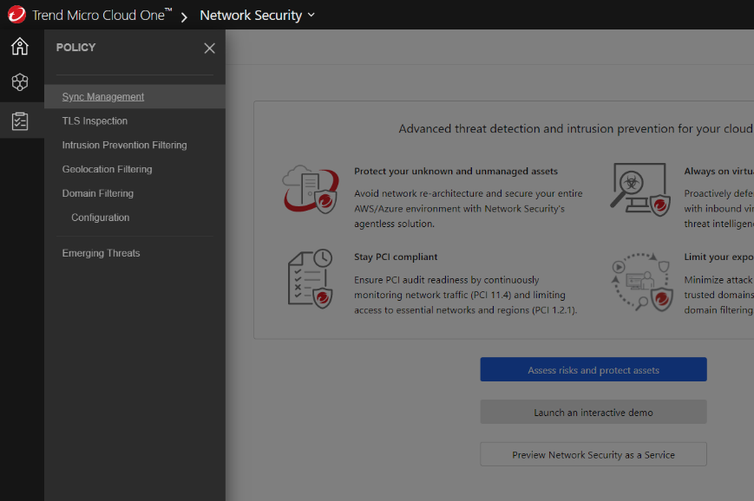Open Intrusion Prevention Filtering
This screenshot has height=501, width=754.
point(124,146)
